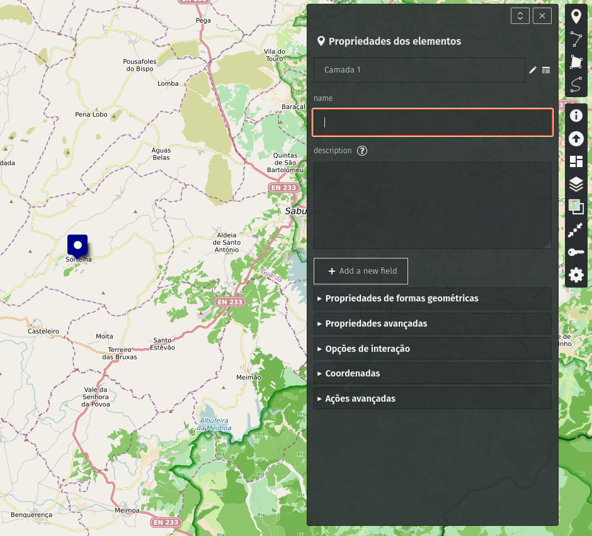Click the Lomba map label
592x536 pixels.
coord(168,83)
